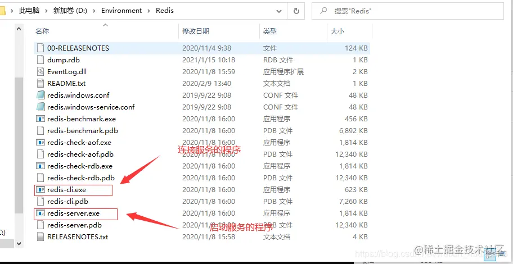Select the 00-RELEASENOTES file name
Viewport: 513px width, 264px height.
tap(78, 48)
